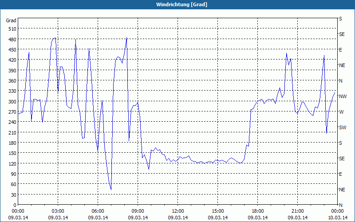This screenshot has height=222, width=355.
Task: Click the 360 y-axis tick label
Action: (x=12, y=81)
